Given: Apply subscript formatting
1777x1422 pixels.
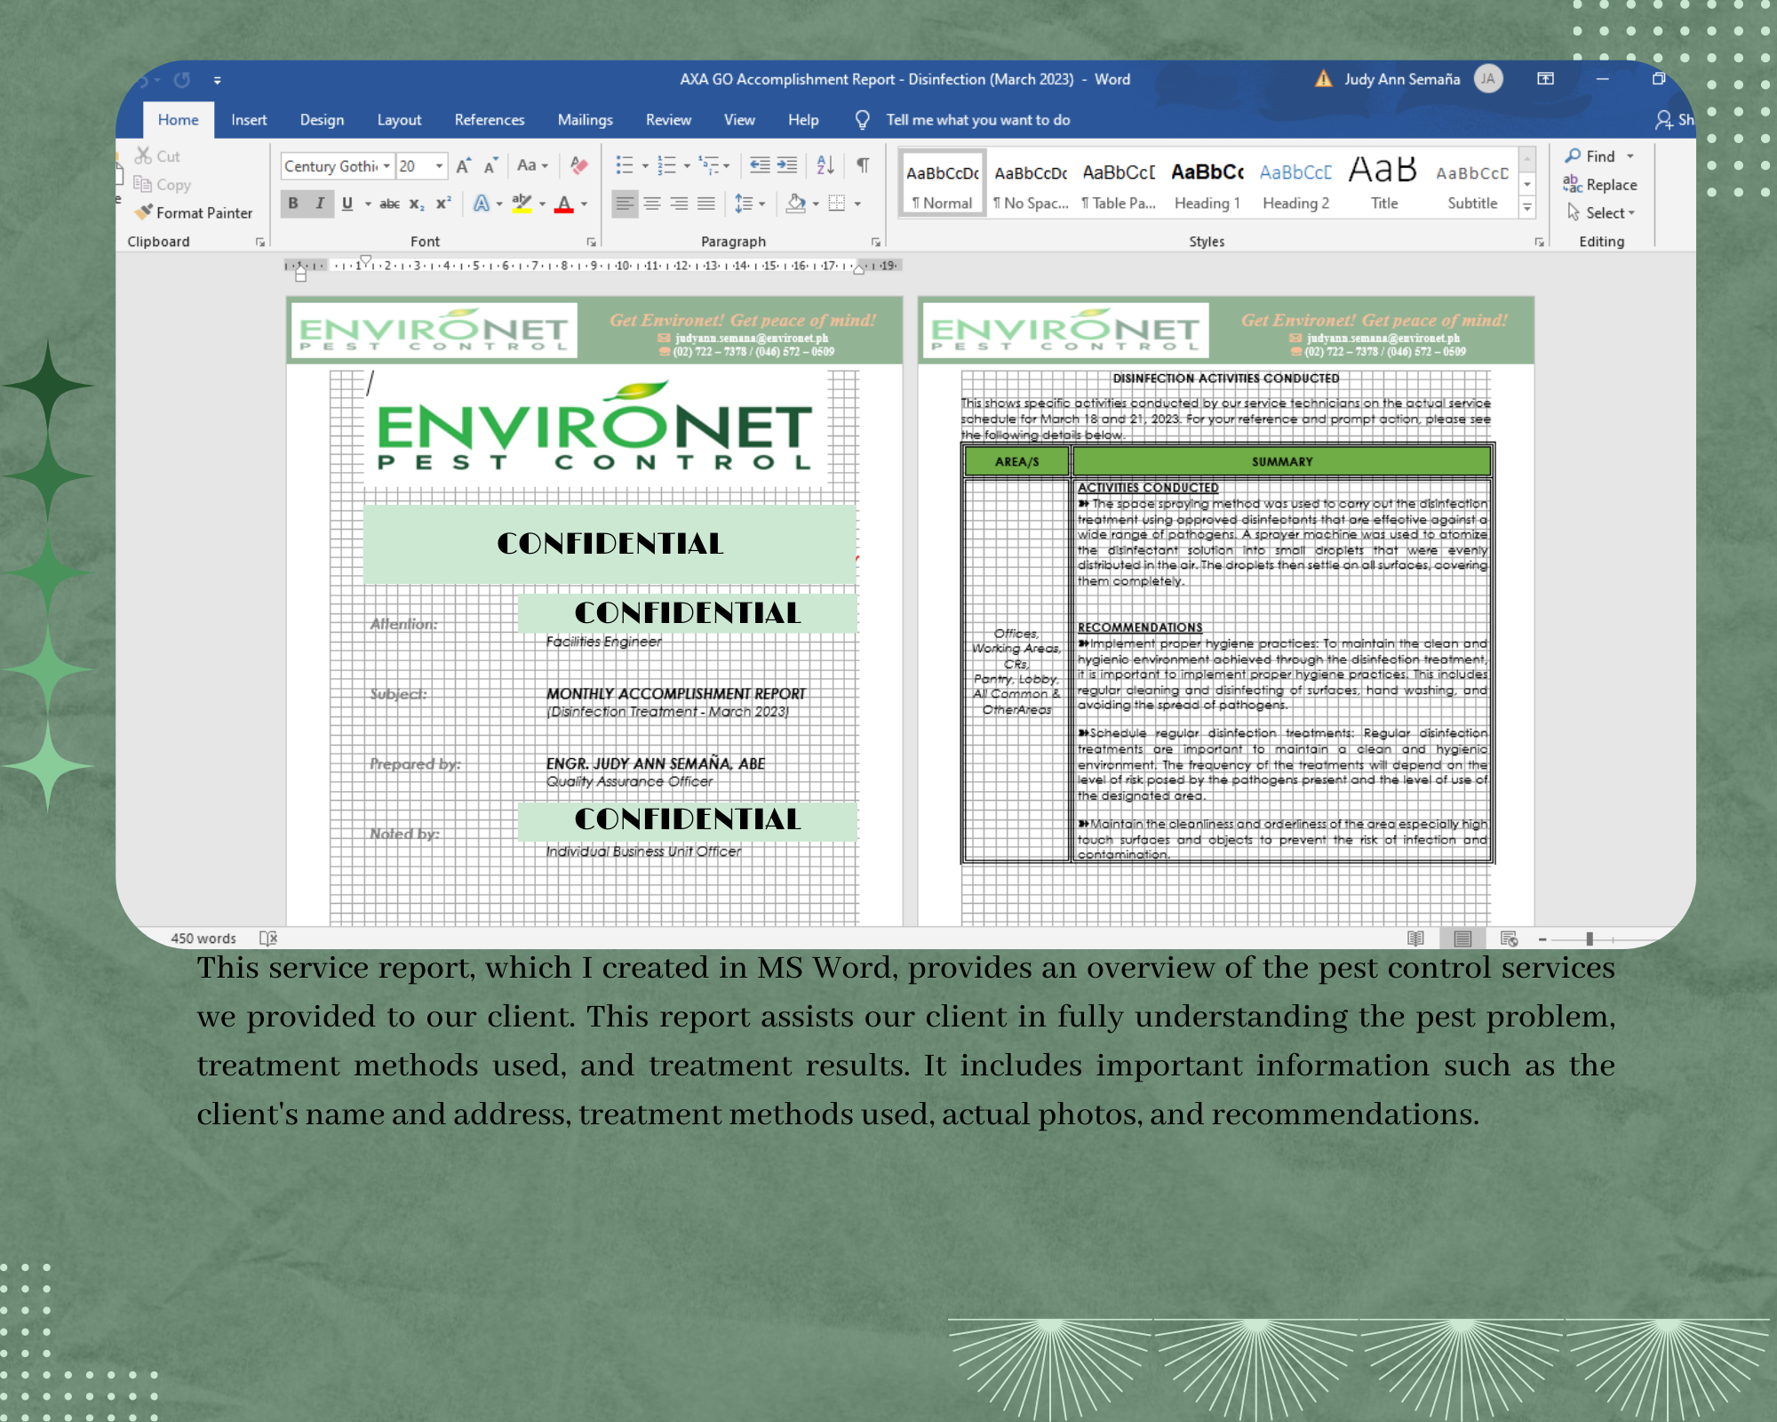Looking at the screenshot, I should pyautogui.click(x=417, y=204).
